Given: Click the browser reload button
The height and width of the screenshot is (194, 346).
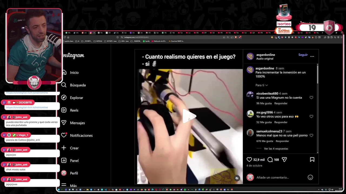Looking at the screenshot, I should (x=65, y=37).
